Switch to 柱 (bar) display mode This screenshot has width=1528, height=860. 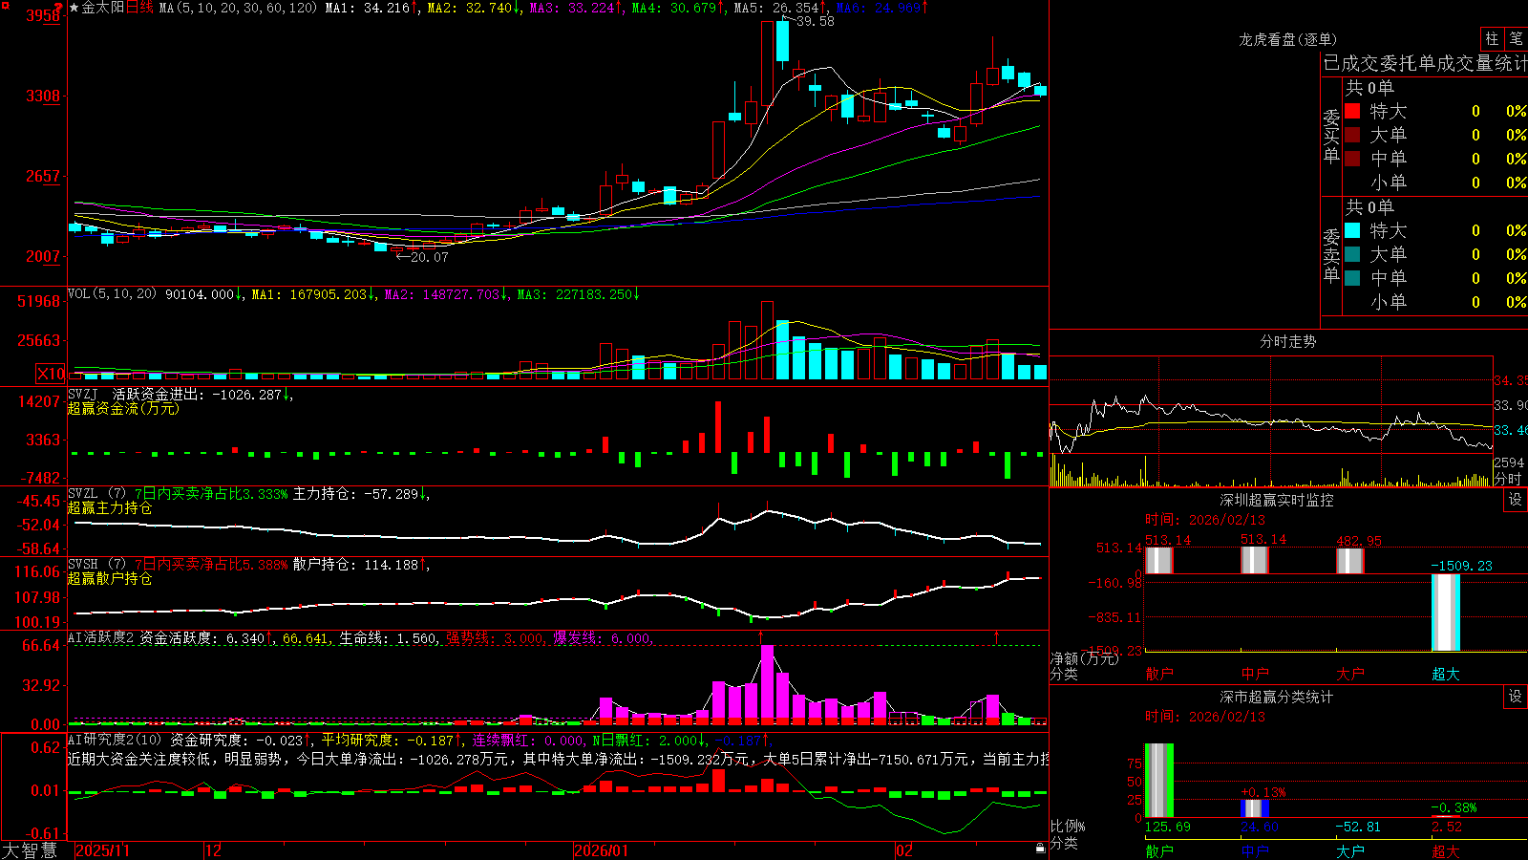pos(1492,39)
